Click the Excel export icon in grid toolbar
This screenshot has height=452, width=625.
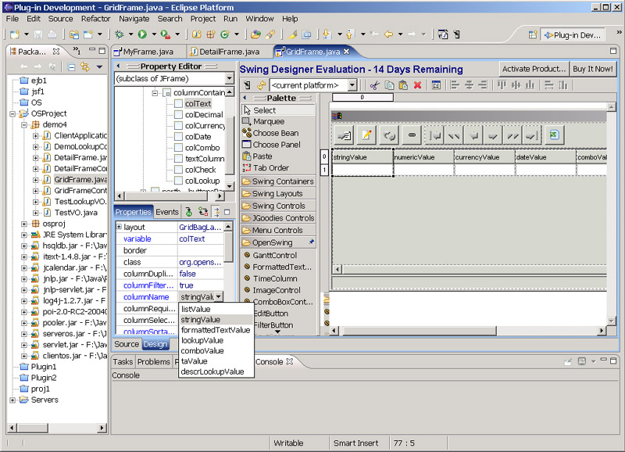[552, 135]
